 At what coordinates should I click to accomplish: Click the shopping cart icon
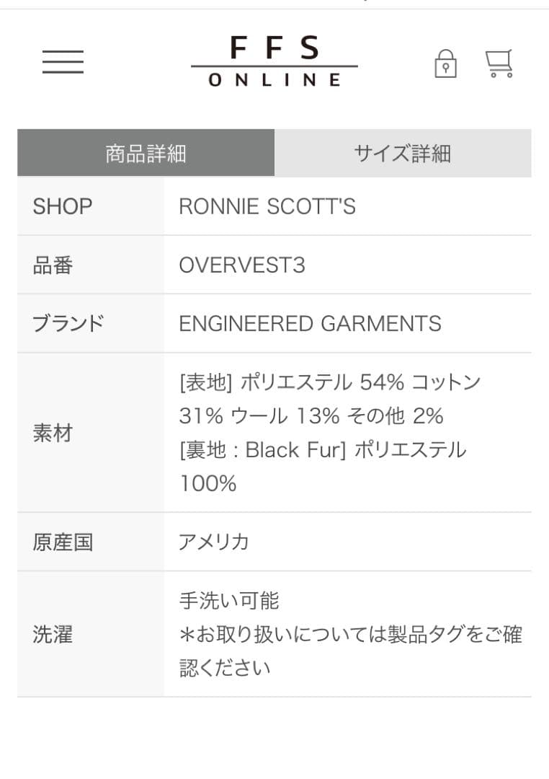pos(498,62)
